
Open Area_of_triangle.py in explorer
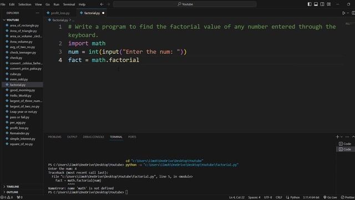(23, 31)
